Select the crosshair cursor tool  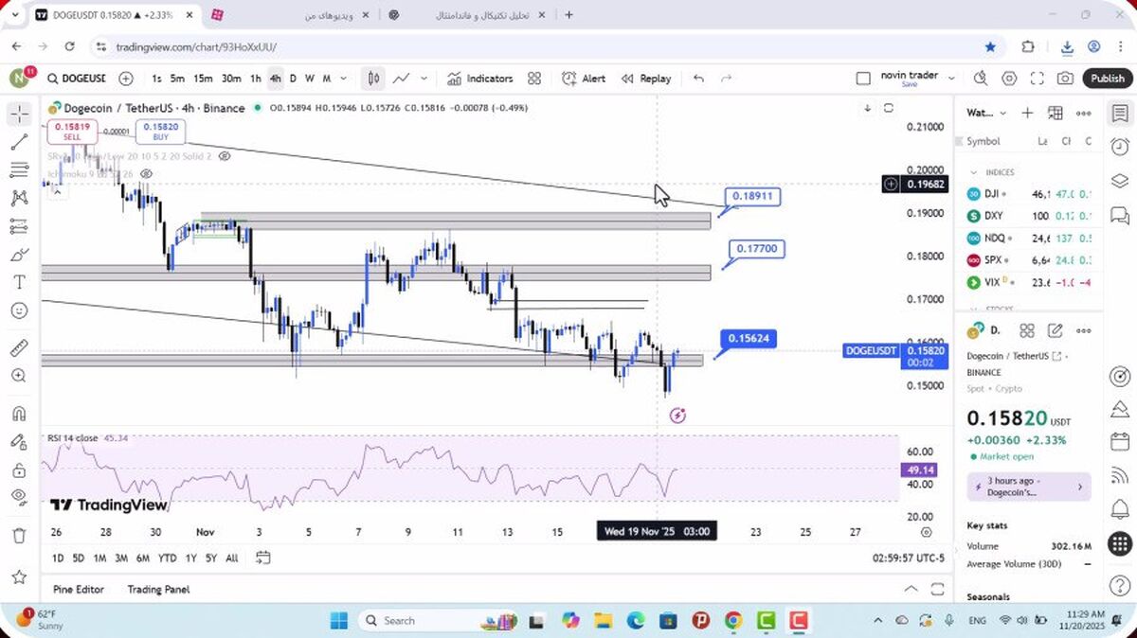tap(19, 115)
